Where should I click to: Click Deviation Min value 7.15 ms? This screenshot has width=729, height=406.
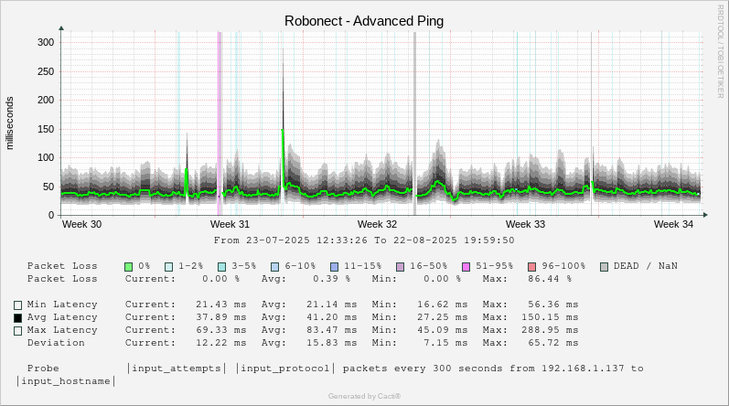(x=445, y=343)
